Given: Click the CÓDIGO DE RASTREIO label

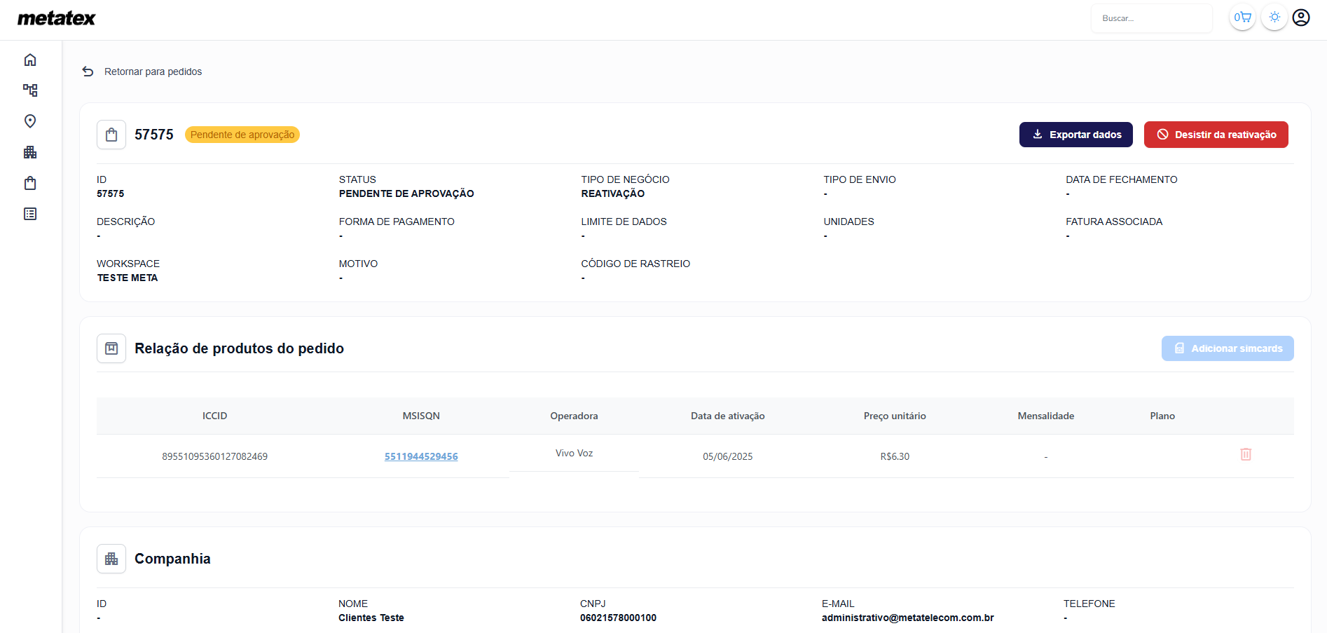Looking at the screenshot, I should 635,264.
